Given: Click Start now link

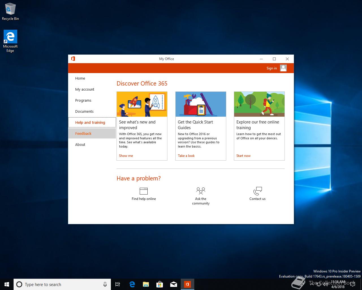Looking at the screenshot, I should click(244, 156).
